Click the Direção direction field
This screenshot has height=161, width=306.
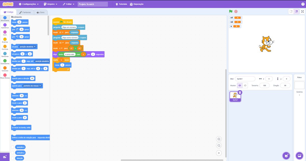point(285,86)
